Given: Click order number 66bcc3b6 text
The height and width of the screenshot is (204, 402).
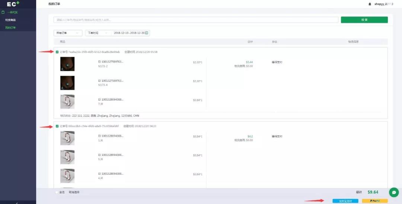Looking at the screenshot, I should pyautogui.click(x=89, y=126).
